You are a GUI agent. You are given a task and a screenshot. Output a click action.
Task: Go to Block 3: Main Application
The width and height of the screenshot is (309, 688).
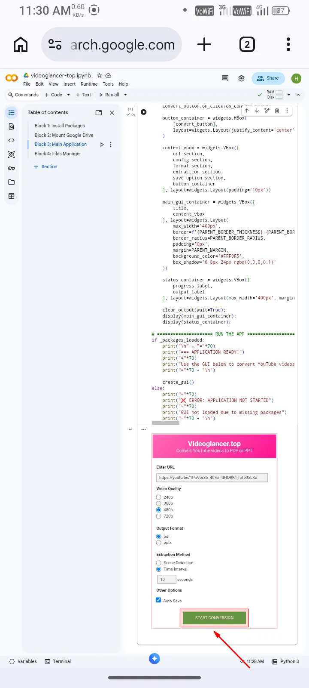coord(61,144)
